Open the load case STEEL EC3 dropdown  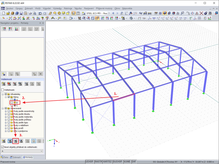coord(109,14)
